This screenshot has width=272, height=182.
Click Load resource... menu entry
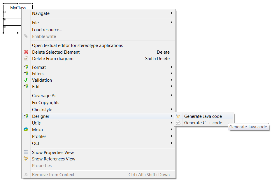[47, 30]
